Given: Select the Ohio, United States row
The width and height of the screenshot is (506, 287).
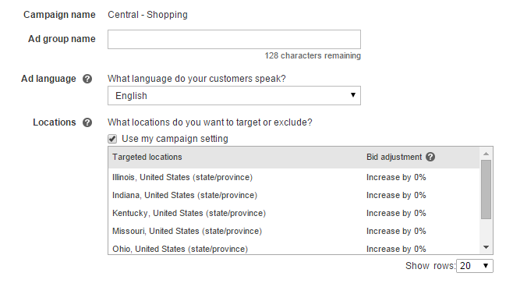Looking at the screenshot, I should pos(294,249).
